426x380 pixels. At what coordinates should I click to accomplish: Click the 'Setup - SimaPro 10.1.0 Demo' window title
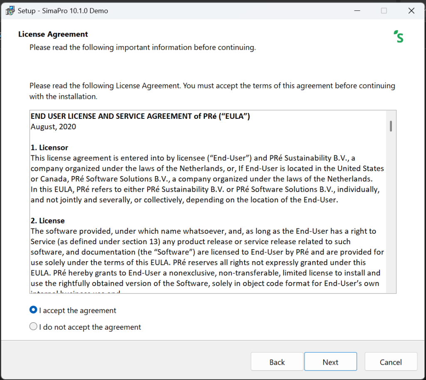click(63, 11)
